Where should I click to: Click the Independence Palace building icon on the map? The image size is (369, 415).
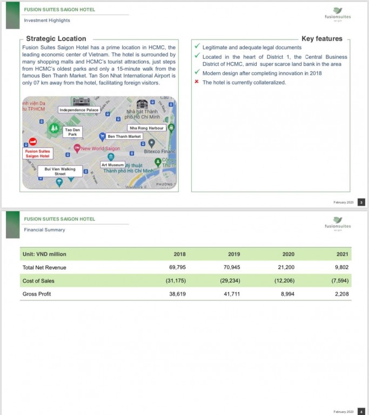81,102
